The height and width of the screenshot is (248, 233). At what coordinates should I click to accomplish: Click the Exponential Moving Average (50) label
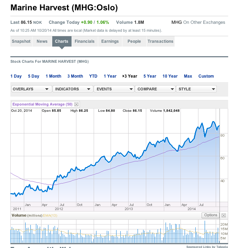point(43,104)
